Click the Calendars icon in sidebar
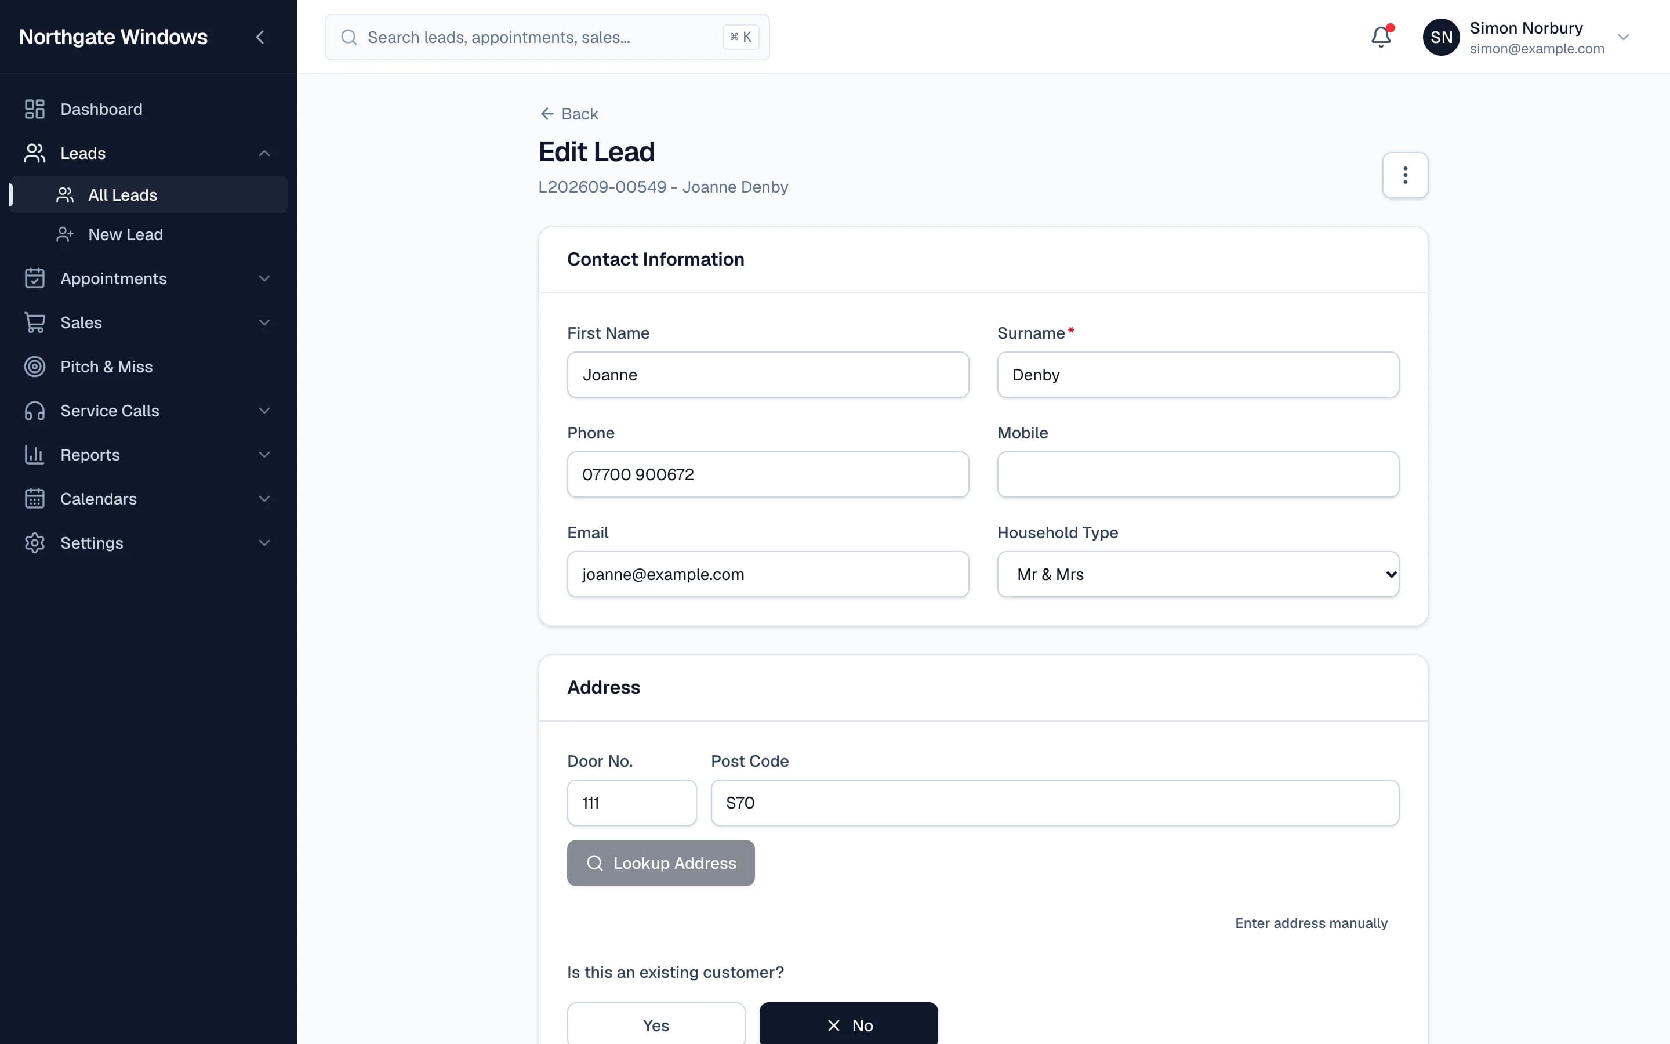The height and width of the screenshot is (1044, 1670). tap(35, 499)
